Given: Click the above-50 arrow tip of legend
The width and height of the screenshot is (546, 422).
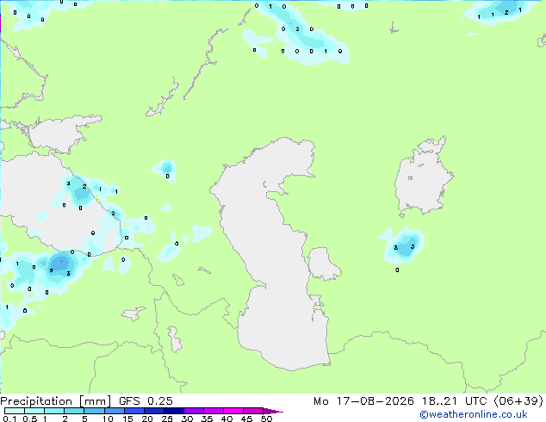Looking at the screenshot, I should [273, 411].
